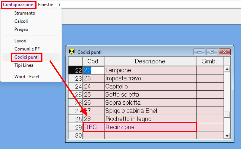Image resolution: width=241 pixels, height=149 pixels.
Task: Choose the Calcoli menu entry
Action: click(21, 21)
